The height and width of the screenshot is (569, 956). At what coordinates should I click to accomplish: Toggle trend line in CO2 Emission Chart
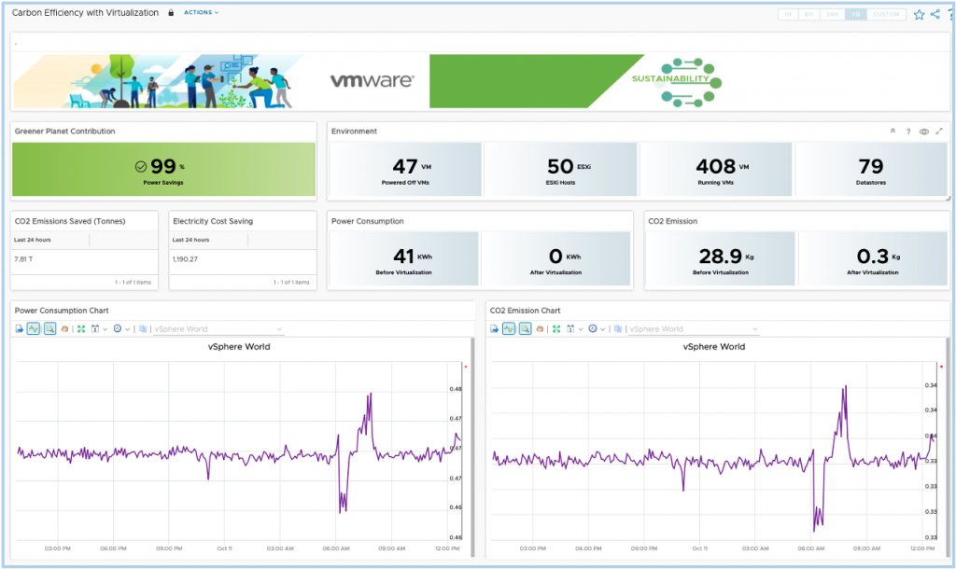509,329
